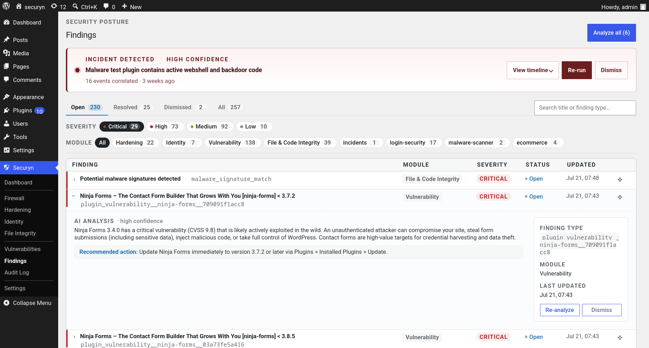Click in the search title or finding type field
649x348 pixels.
pos(585,108)
